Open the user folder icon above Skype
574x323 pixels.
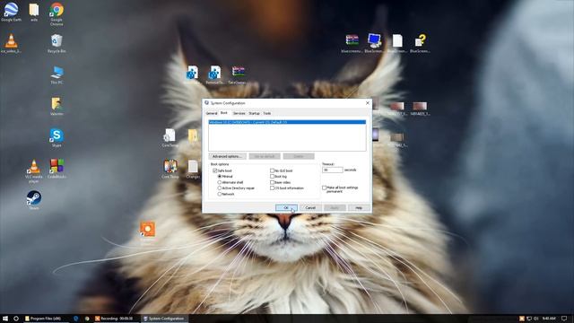(57, 106)
